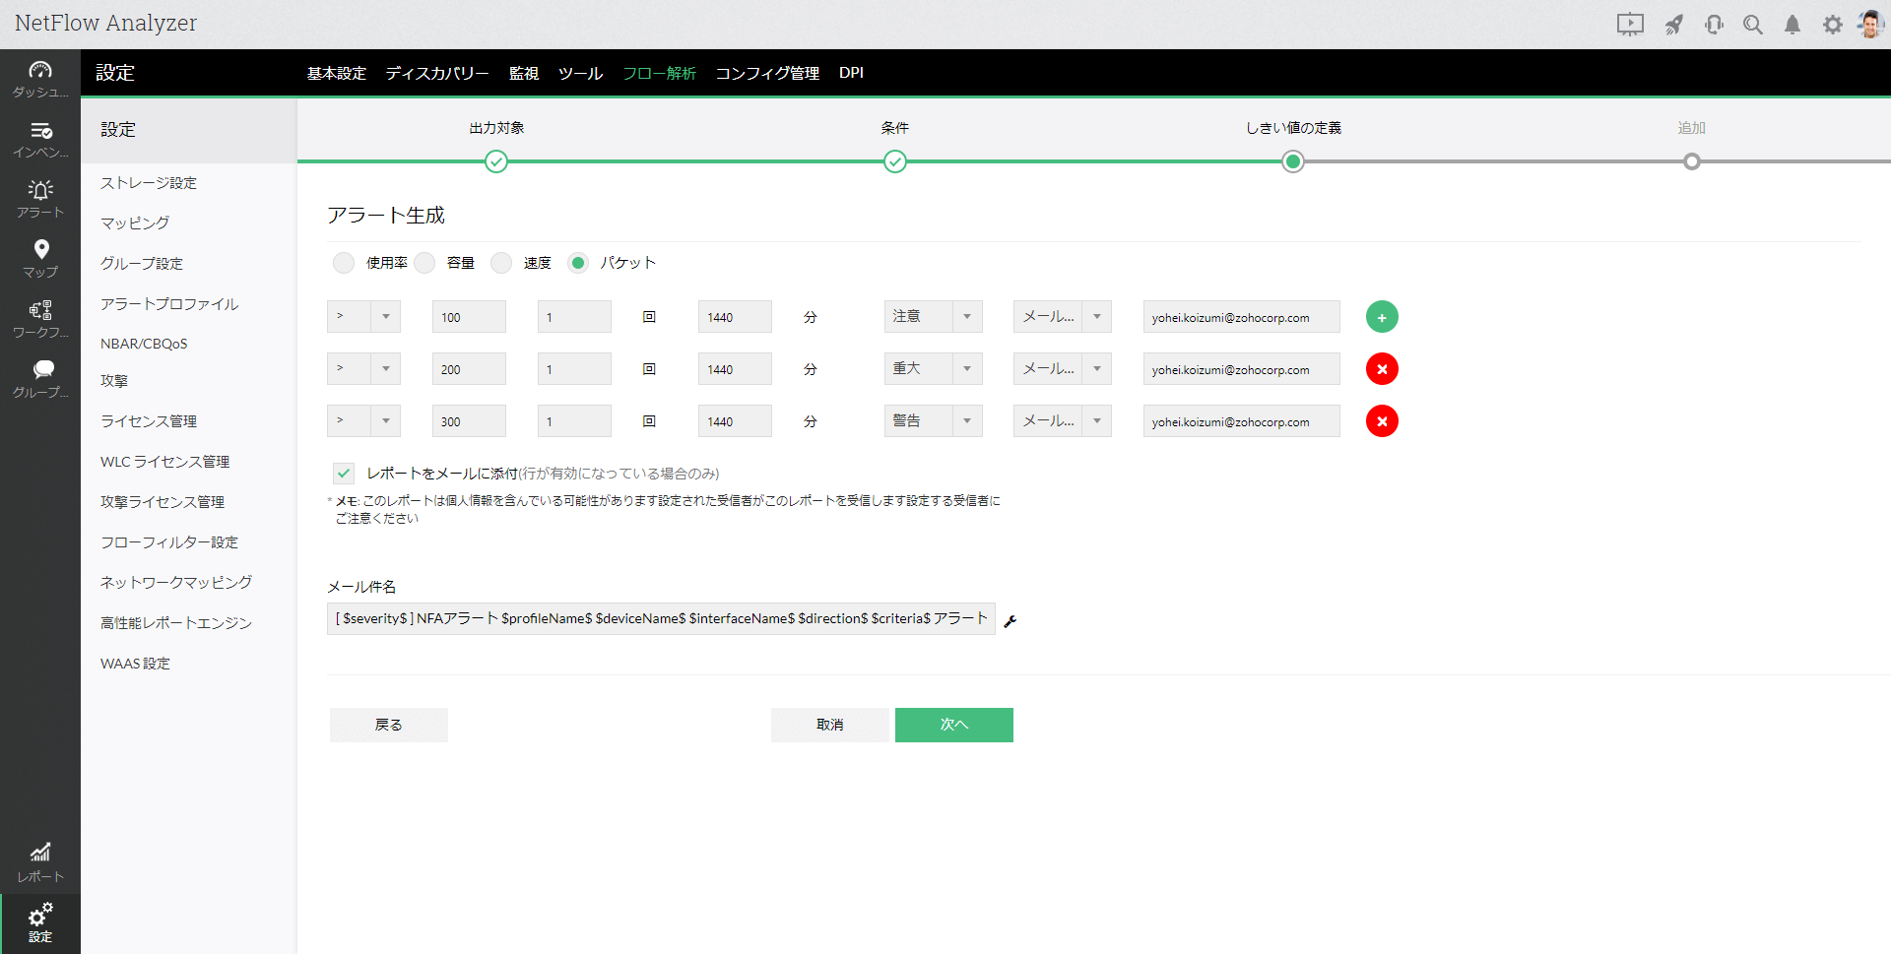Click the header gear settings icon

pos(1832,25)
